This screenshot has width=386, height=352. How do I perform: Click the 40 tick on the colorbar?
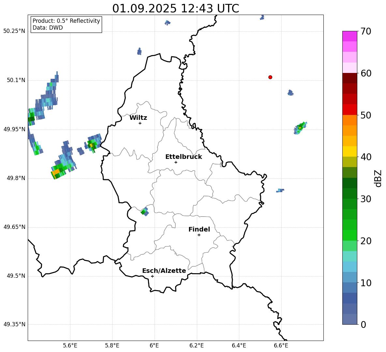(x=366, y=157)
